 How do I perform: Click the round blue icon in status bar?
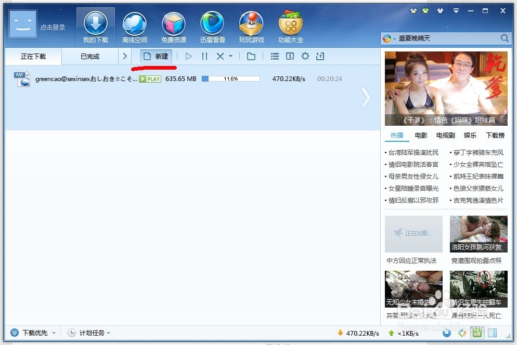[x=447, y=333]
